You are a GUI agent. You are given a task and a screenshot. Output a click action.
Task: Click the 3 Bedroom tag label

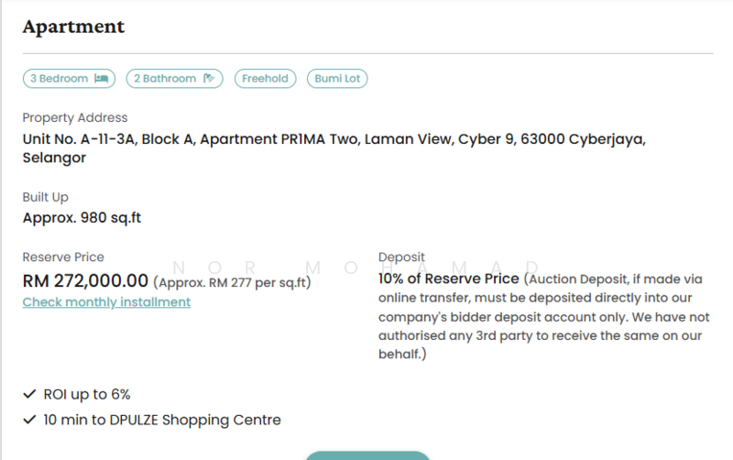point(59,79)
